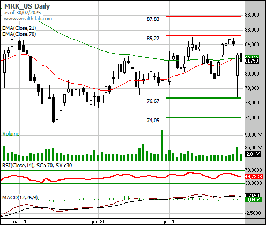Click the 30,0000 RSI oversold axis label
Screen dimensions: 266x225
pos(253,183)
